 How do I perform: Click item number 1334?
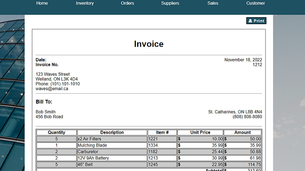click(162, 145)
